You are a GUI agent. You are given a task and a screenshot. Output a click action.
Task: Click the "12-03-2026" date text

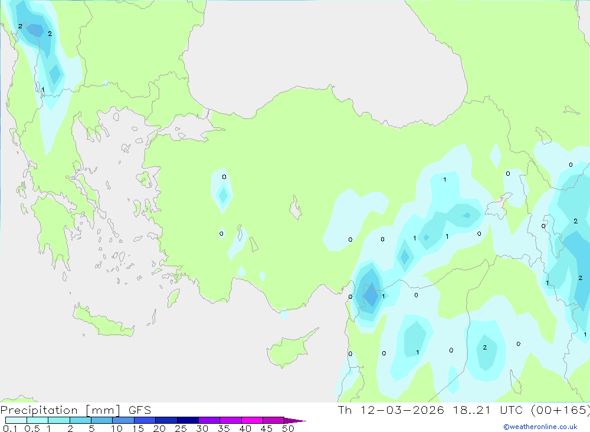402,410
